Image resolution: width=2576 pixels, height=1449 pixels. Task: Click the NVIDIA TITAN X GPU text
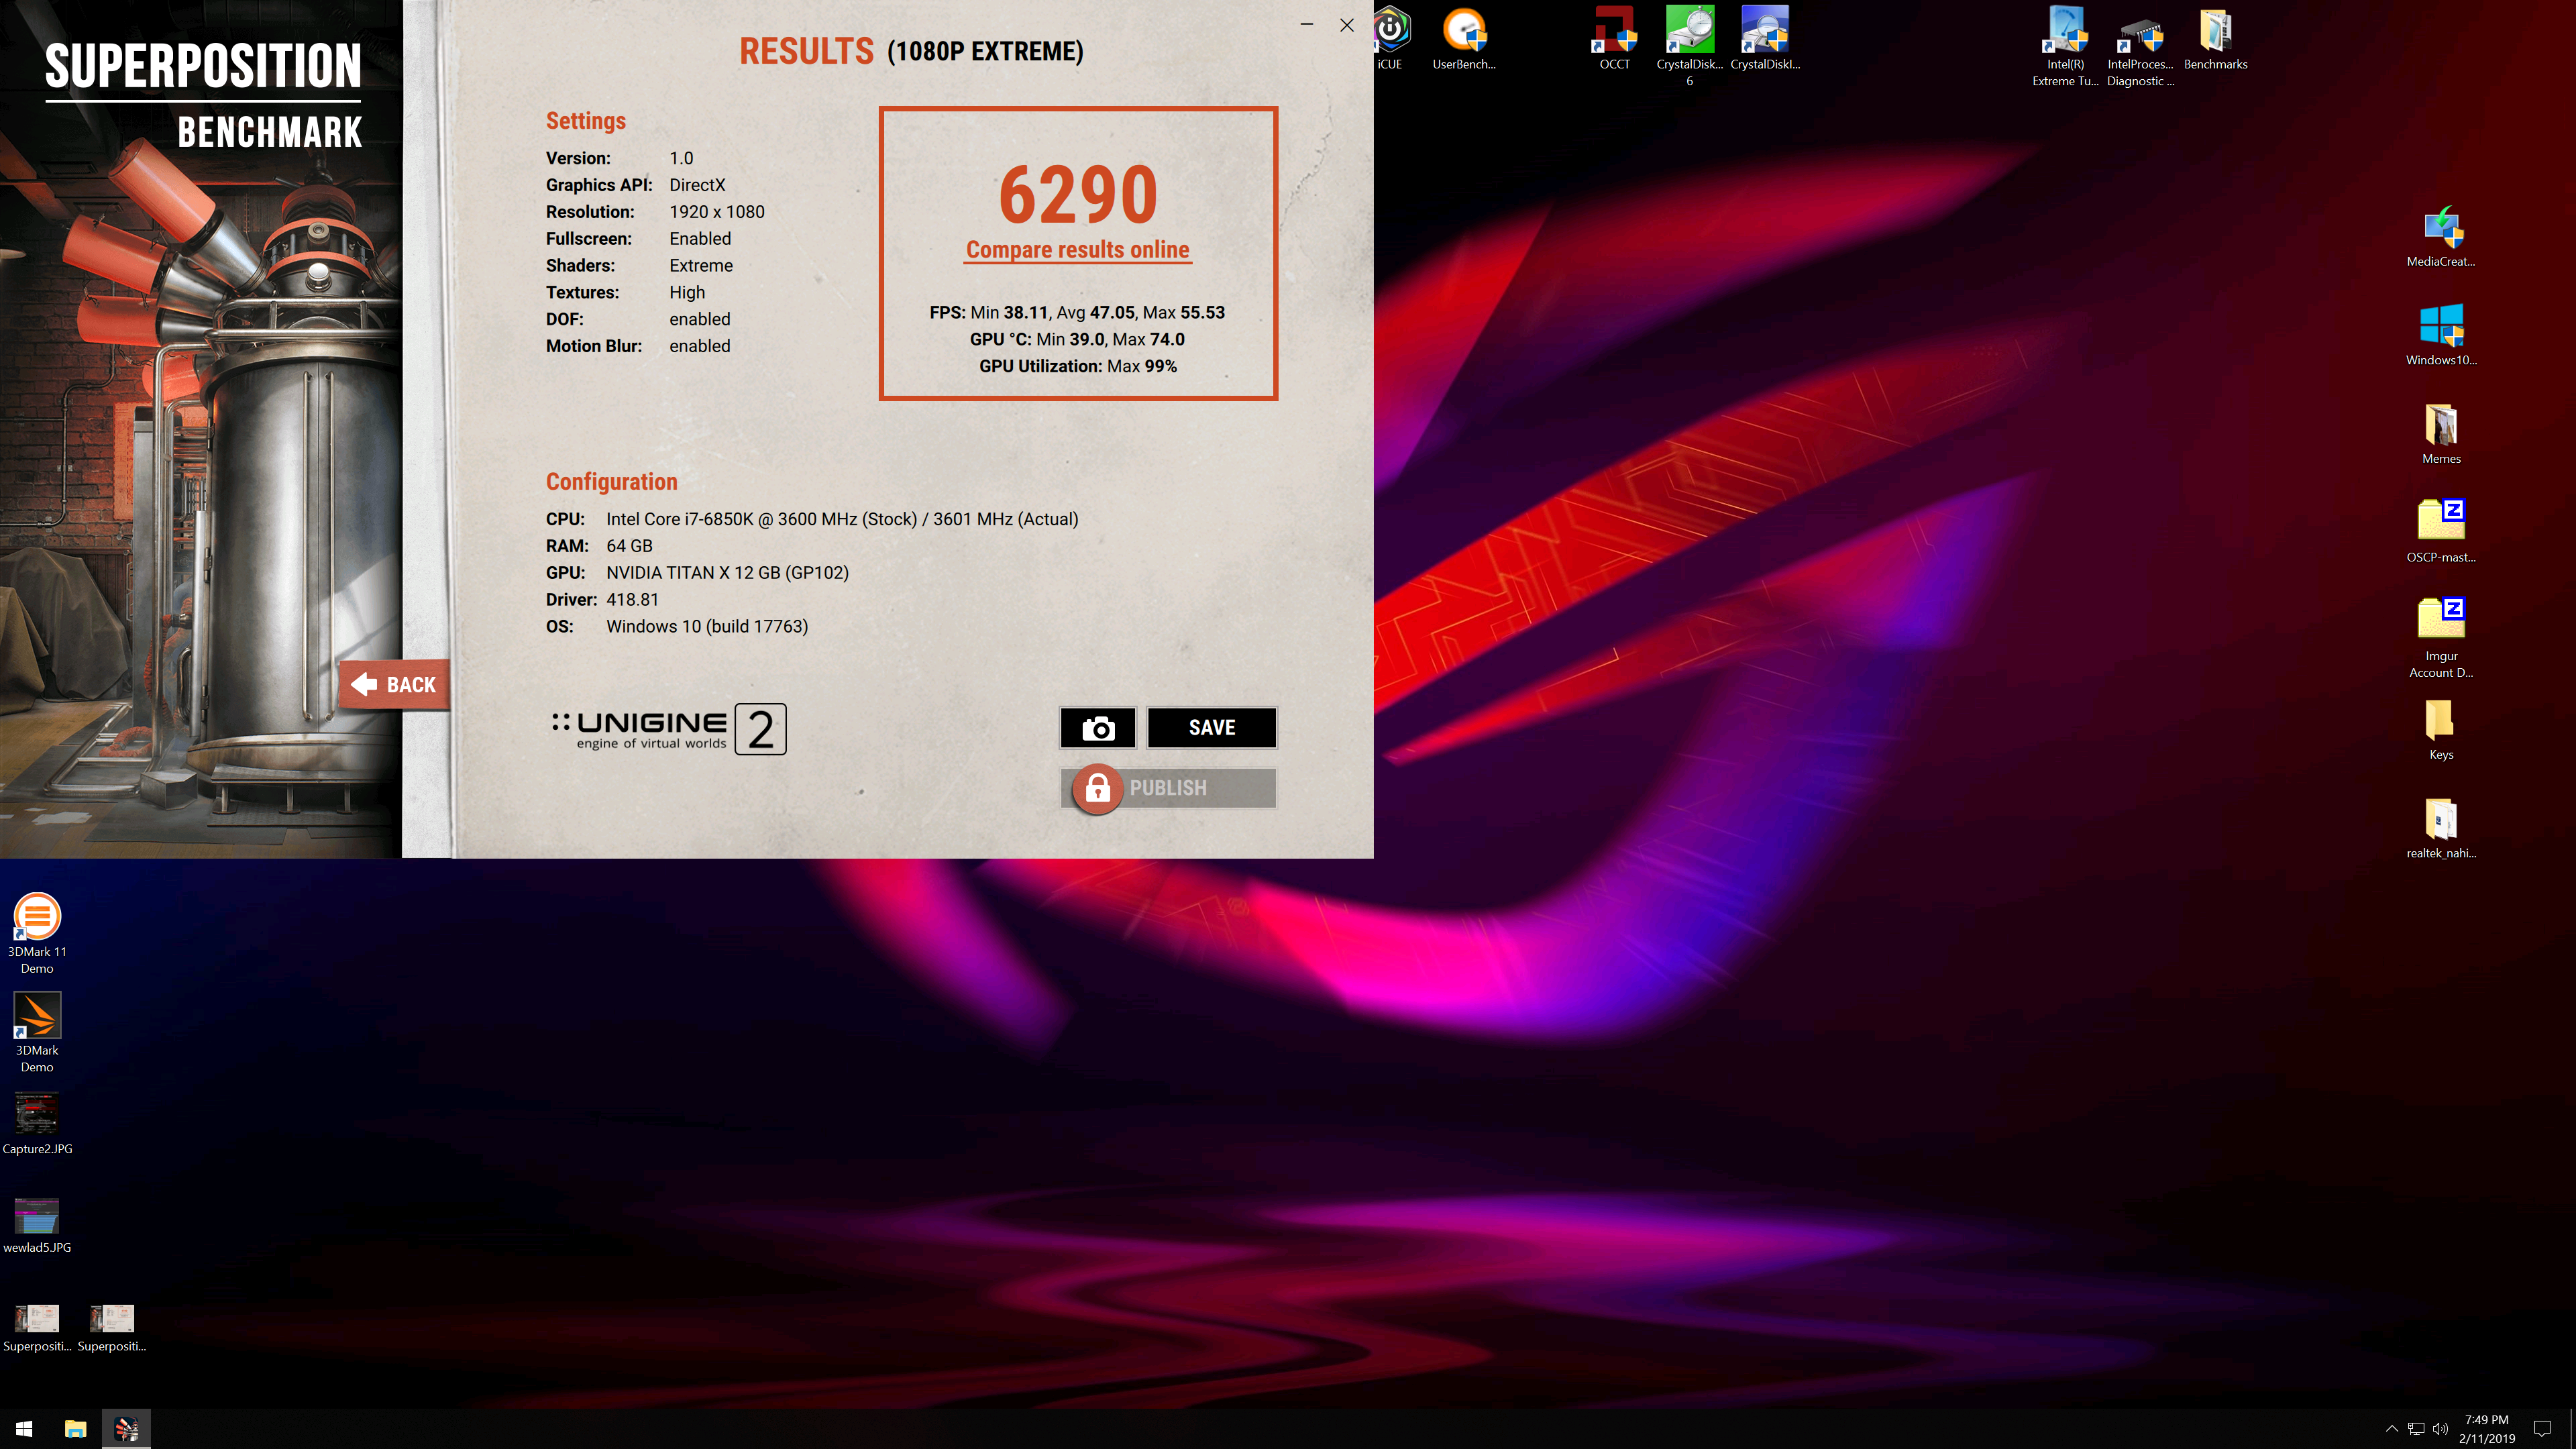[x=727, y=573]
